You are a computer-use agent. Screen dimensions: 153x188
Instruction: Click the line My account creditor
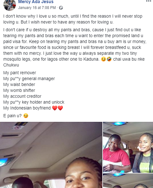[x=22, y=96]
